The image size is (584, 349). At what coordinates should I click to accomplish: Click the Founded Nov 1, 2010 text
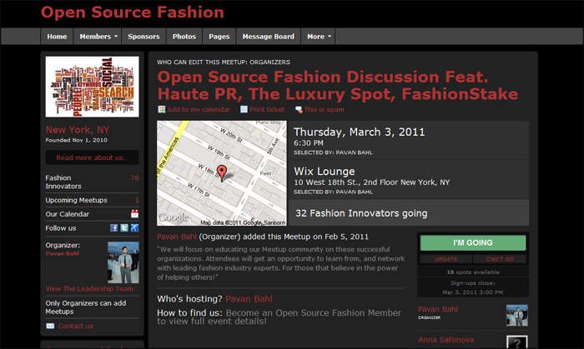pos(77,140)
